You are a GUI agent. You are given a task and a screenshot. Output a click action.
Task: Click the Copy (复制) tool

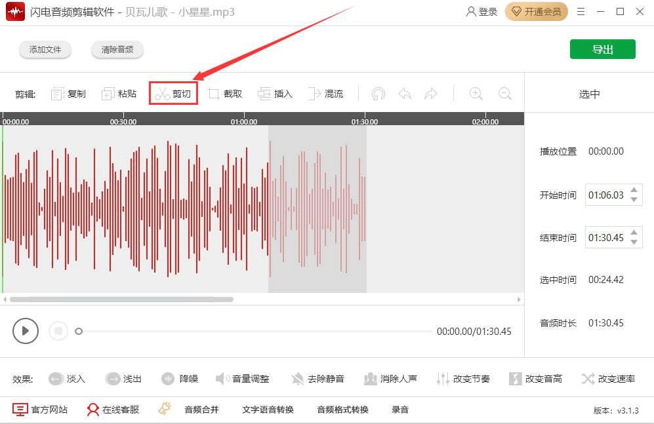tap(68, 94)
